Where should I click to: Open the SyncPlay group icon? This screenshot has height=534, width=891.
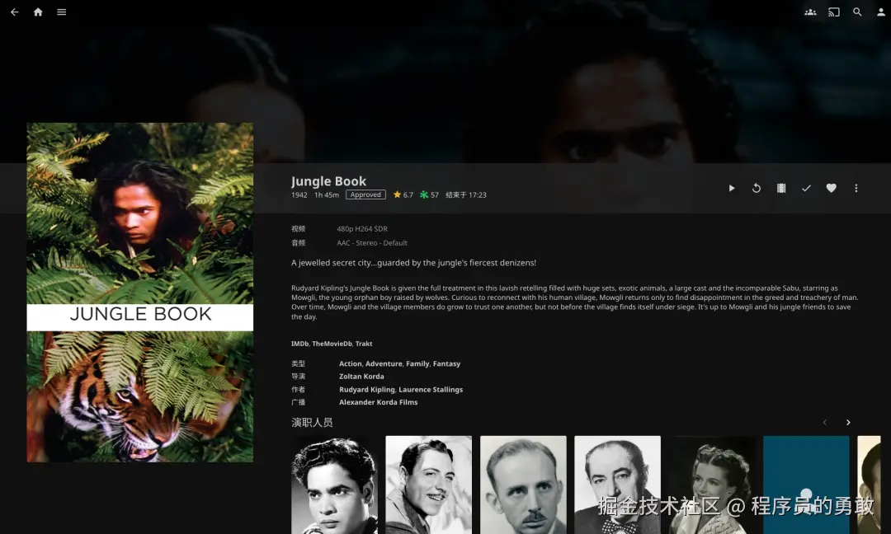point(810,12)
